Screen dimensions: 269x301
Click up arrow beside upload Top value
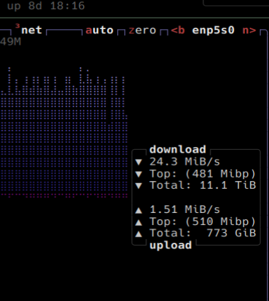click(138, 222)
